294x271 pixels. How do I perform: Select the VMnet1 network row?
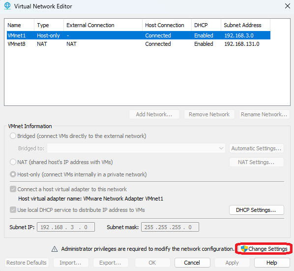(139, 35)
